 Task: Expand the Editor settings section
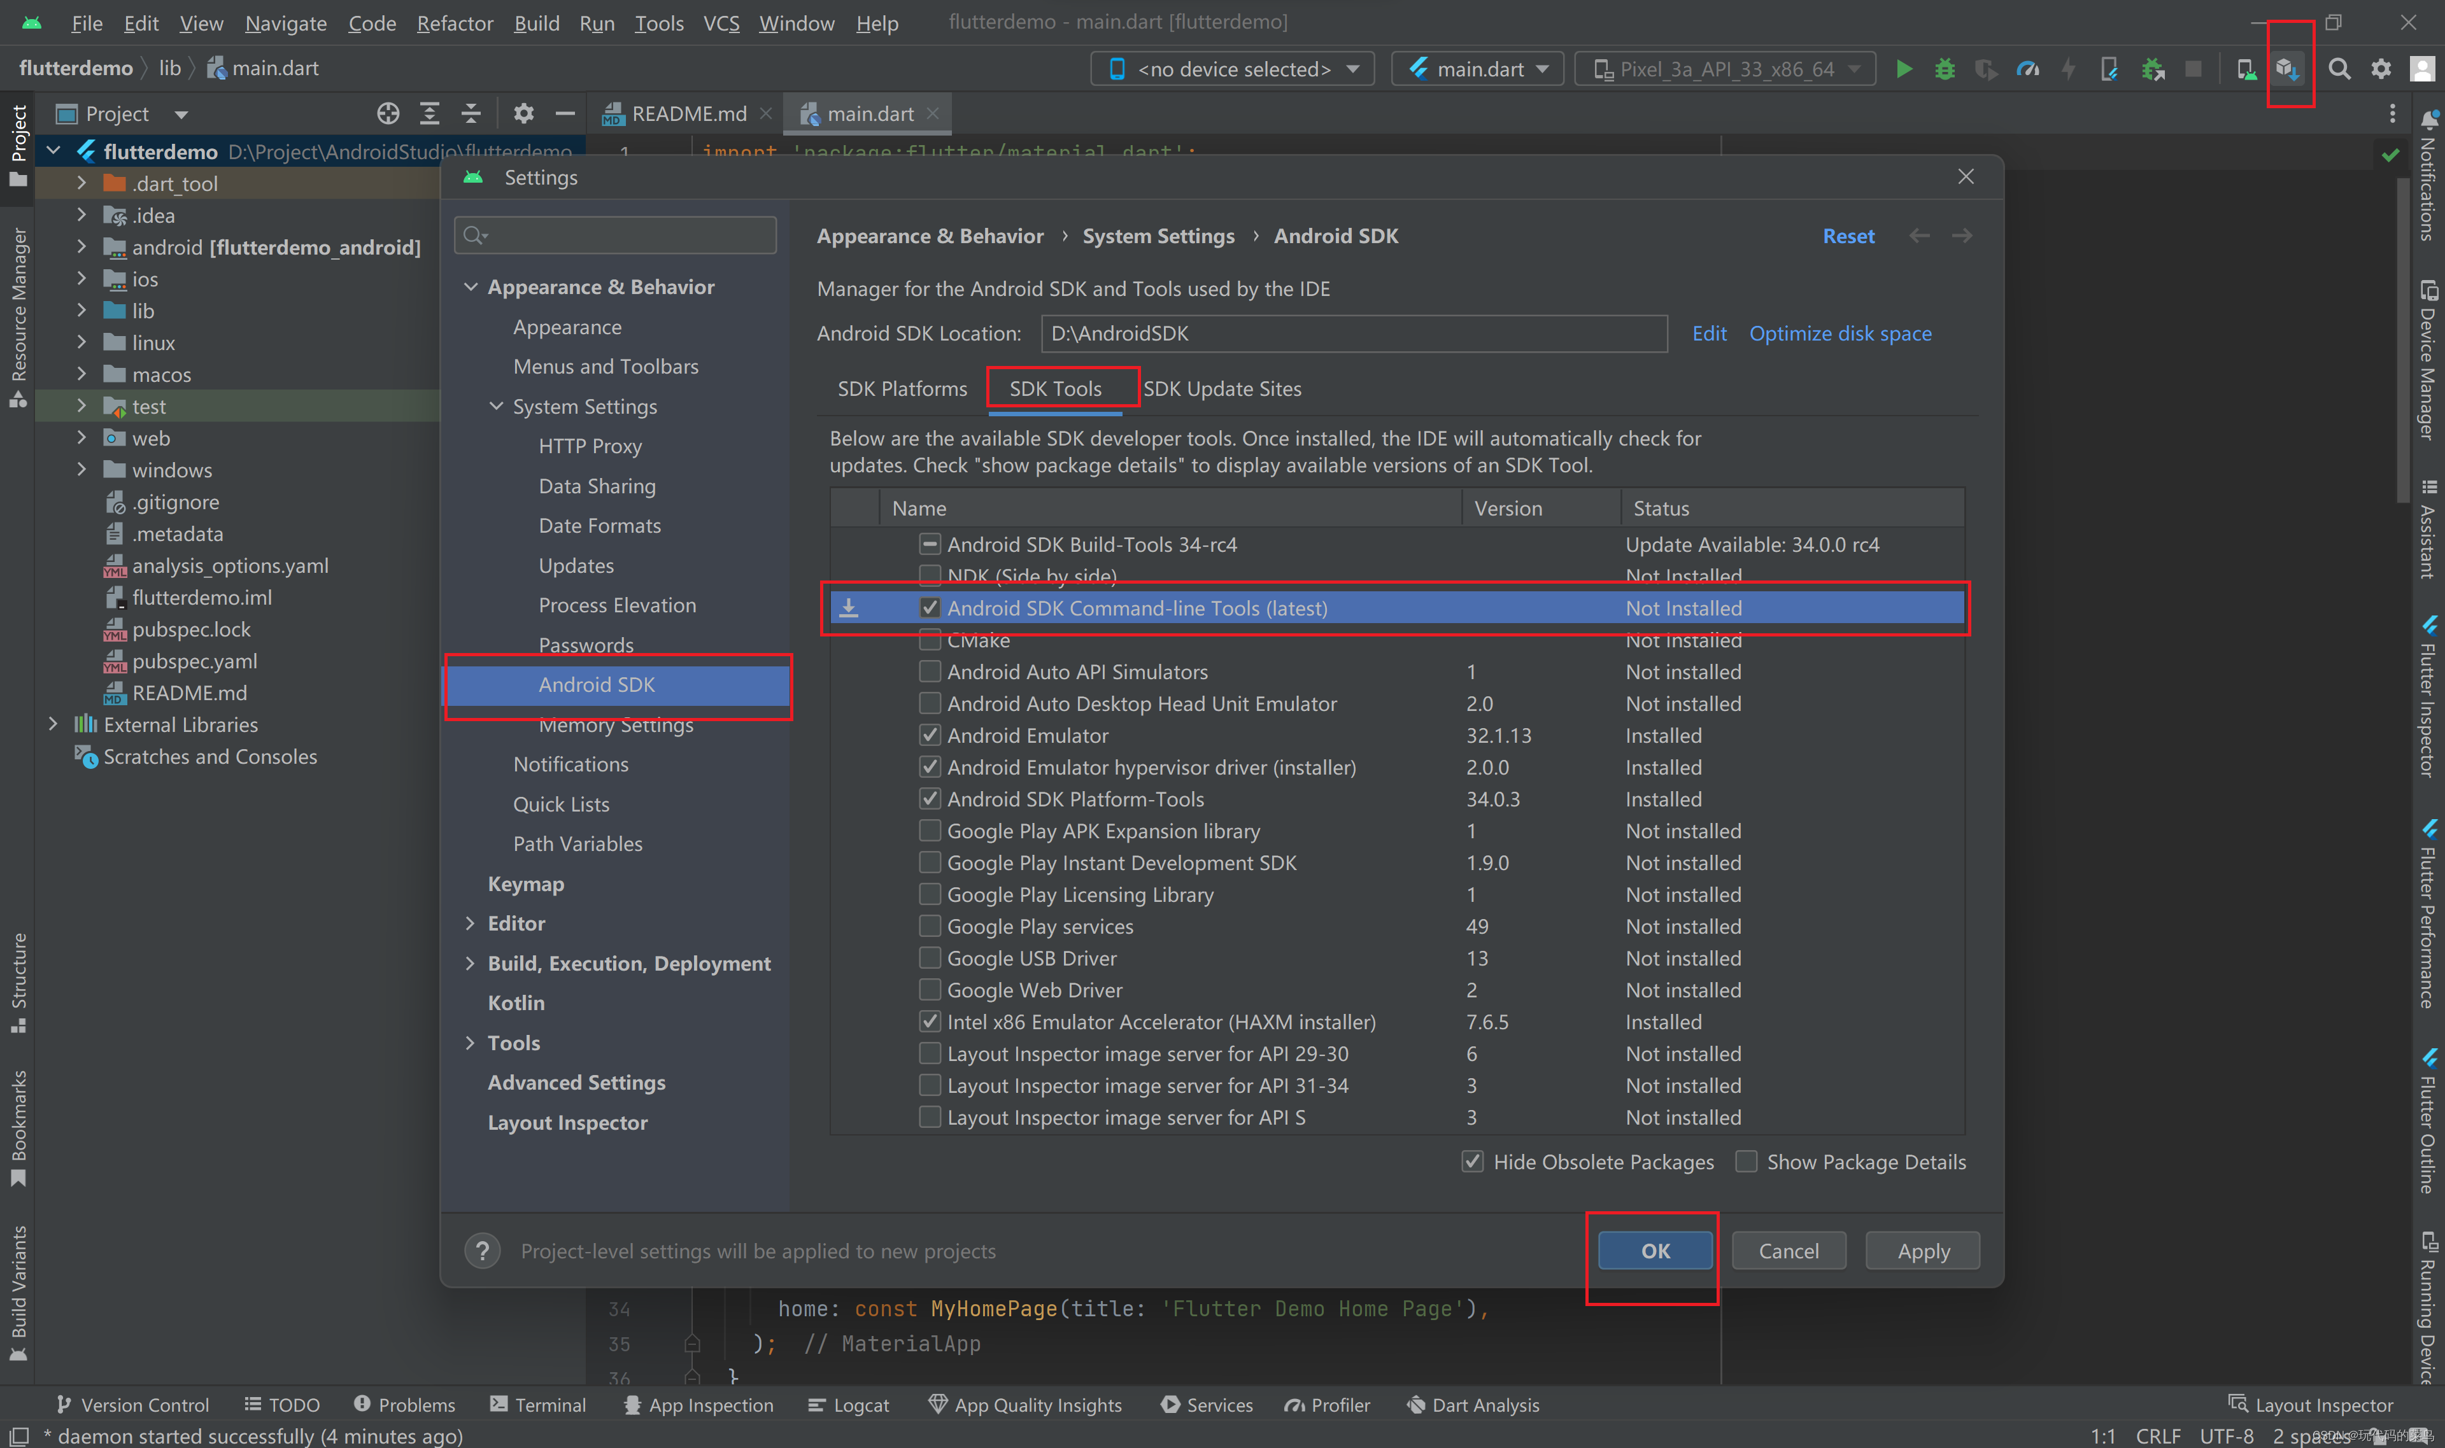471,923
